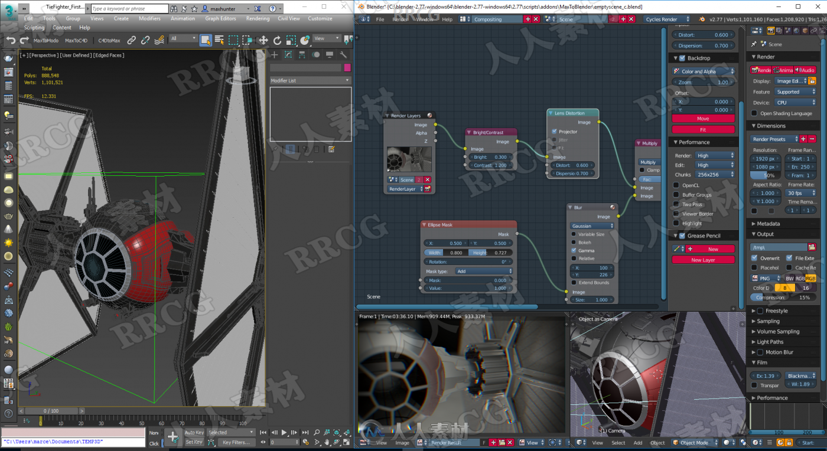The height and width of the screenshot is (451, 827).
Task: Enable Buffer Groups checkbox
Action: pos(676,195)
